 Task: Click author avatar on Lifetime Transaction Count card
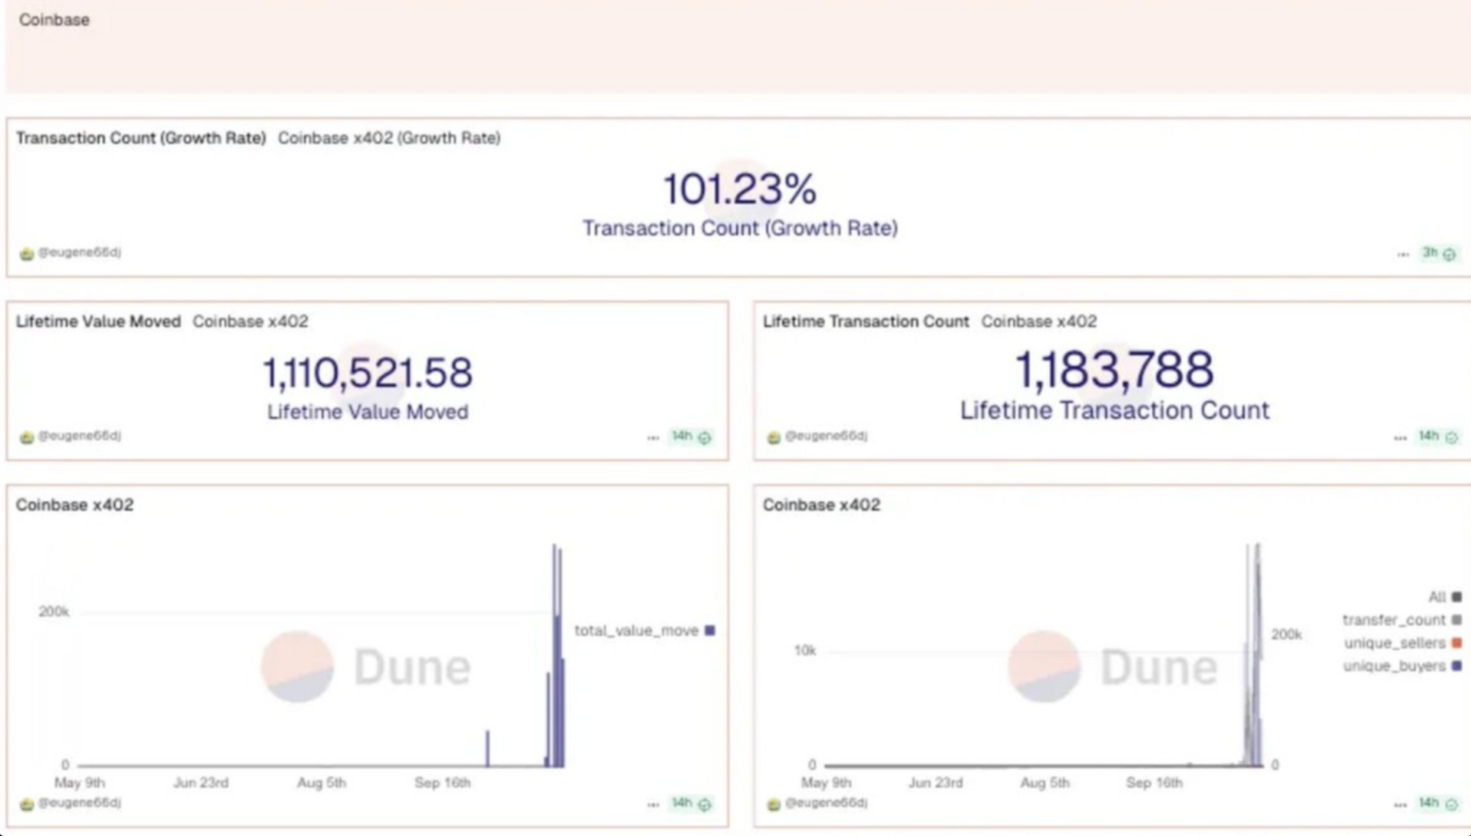[x=774, y=438]
